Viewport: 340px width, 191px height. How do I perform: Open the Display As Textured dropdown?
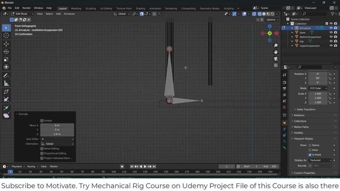point(320,160)
